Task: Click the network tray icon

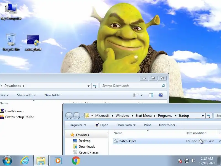Action: [186, 161]
